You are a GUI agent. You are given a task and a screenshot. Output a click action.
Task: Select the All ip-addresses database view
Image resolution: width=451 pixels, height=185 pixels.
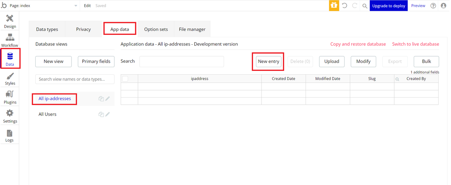(55, 99)
